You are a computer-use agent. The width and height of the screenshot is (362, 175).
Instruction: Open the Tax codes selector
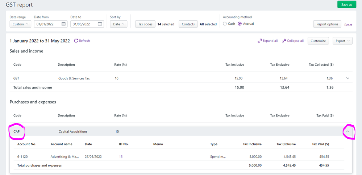(145, 24)
